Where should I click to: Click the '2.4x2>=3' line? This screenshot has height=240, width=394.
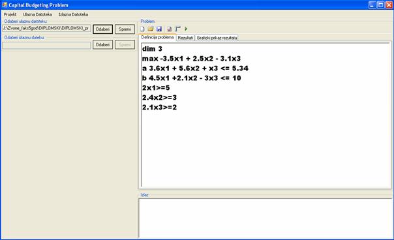159,98
